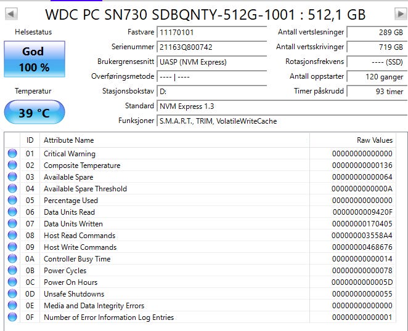
Task: Click status orb for Critical Warning
Action: pyautogui.click(x=12, y=153)
